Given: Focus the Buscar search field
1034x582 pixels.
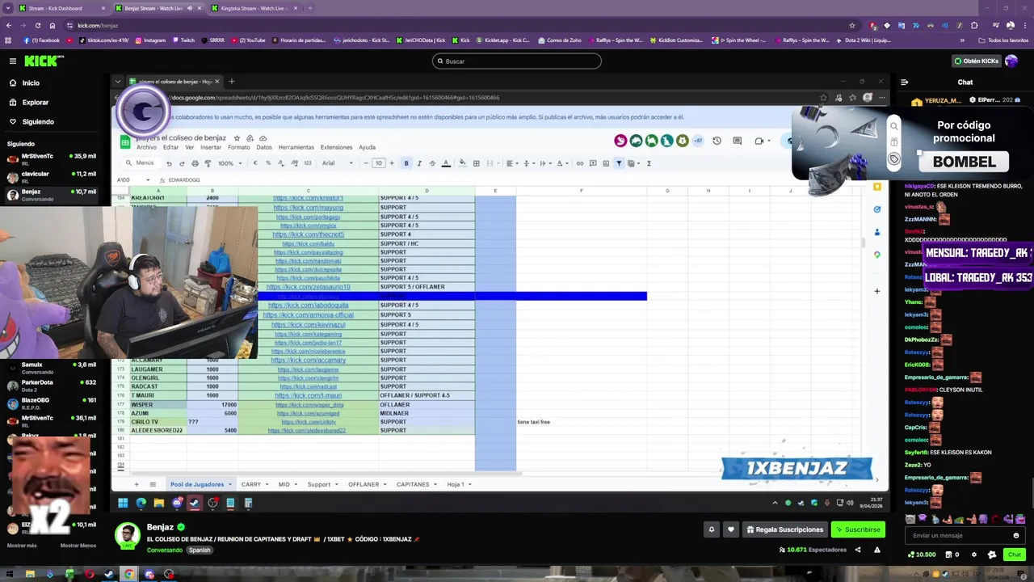Looking at the screenshot, I should tap(517, 61).
